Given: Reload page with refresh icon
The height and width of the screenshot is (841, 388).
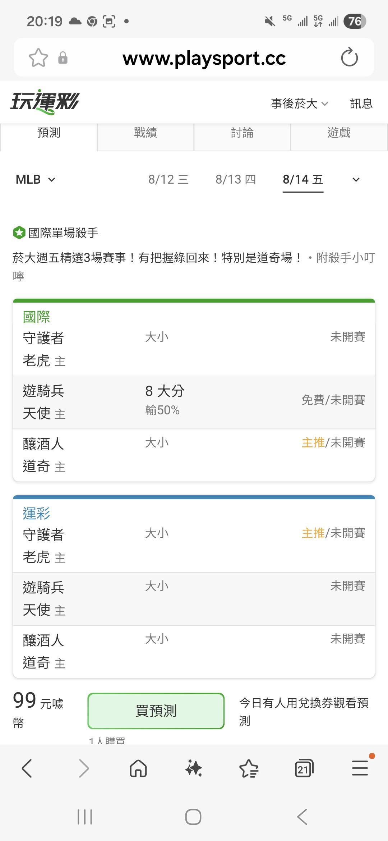Looking at the screenshot, I should click(349, 58).
